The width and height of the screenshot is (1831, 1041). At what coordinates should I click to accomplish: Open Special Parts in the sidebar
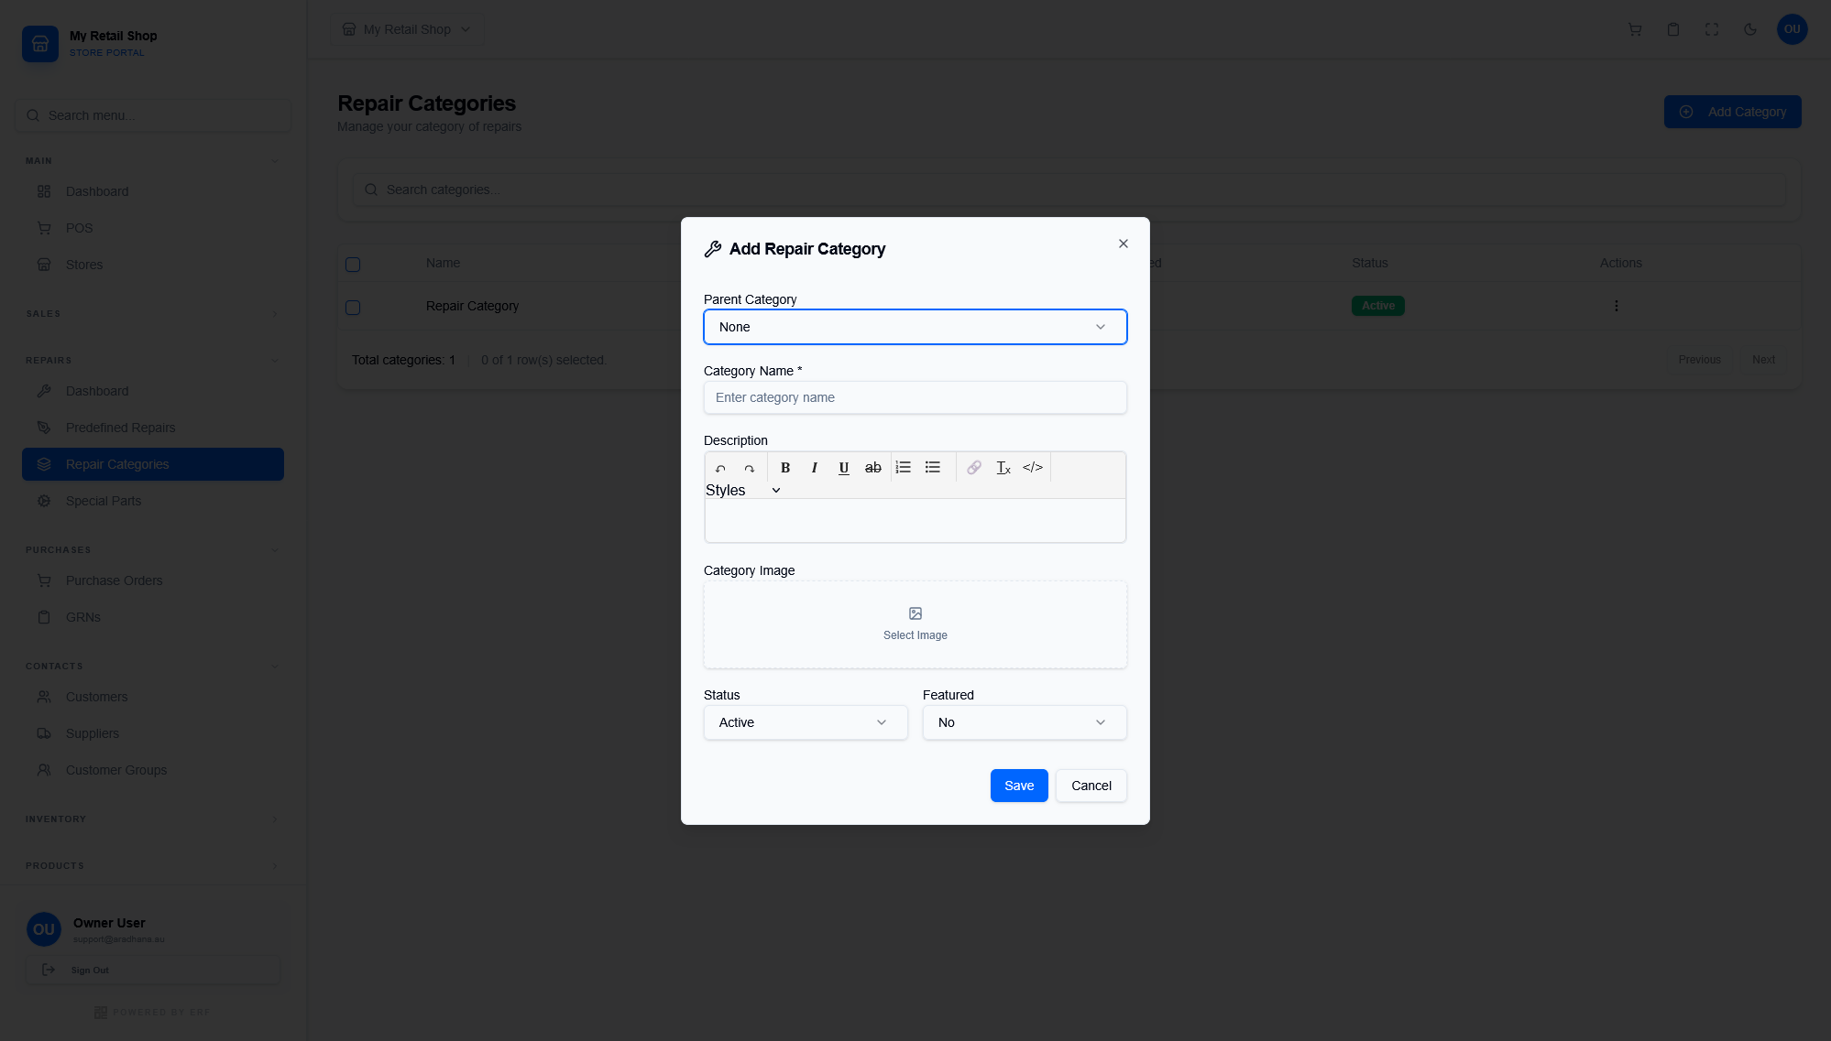pos(153,501)
